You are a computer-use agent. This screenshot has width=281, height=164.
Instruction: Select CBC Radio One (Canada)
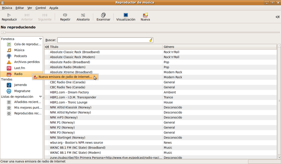(x=161, y=82)
